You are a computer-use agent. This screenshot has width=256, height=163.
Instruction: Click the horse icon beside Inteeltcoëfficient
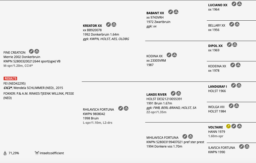pyautogui.click(x=37, y=153)
